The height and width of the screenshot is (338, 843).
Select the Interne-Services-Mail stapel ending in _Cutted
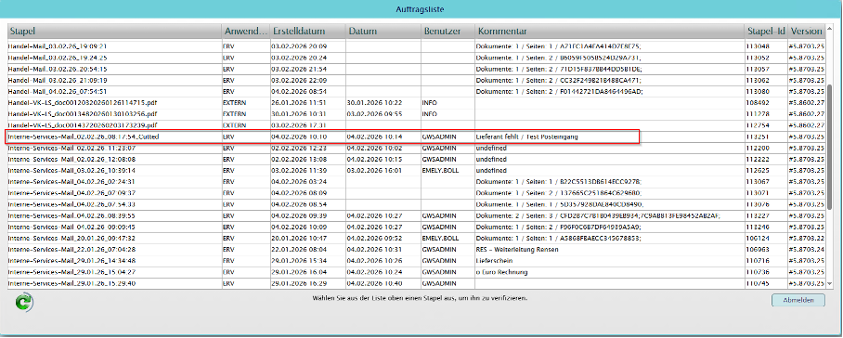(84, 137)
